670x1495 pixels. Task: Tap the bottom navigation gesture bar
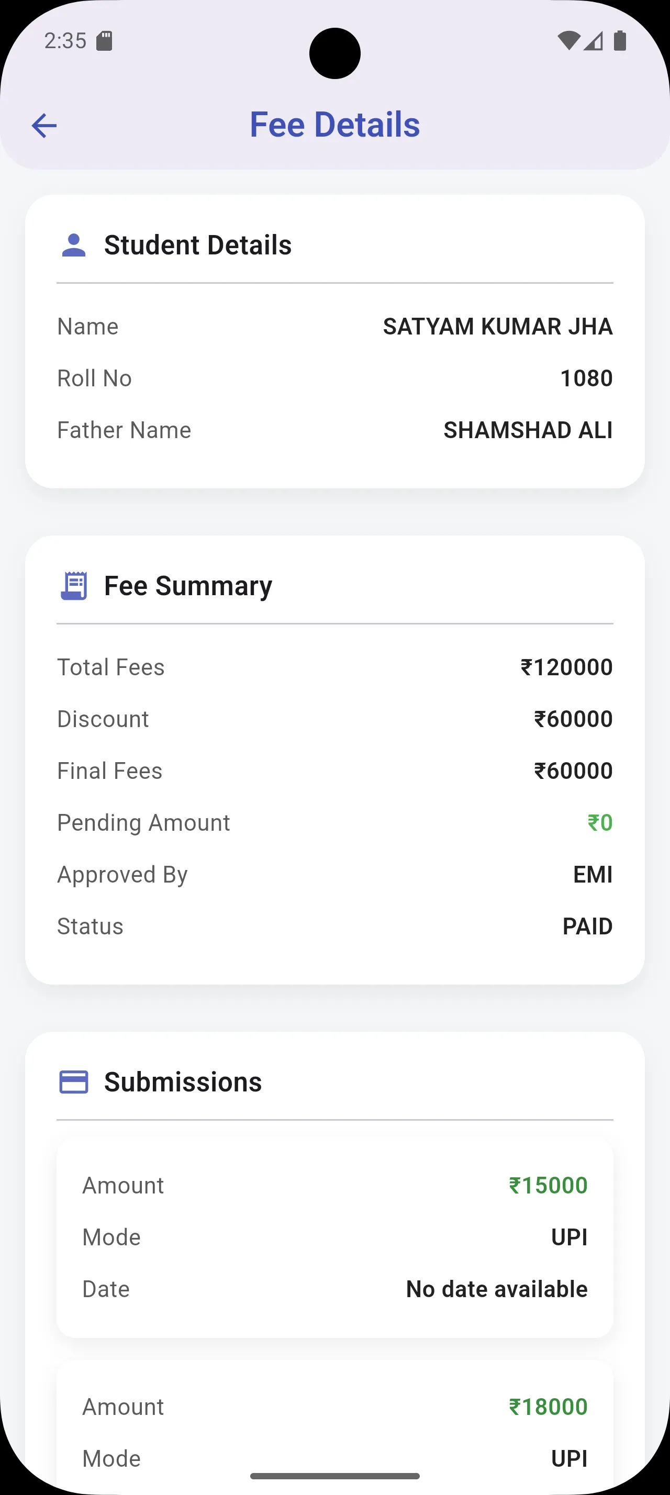click(x=334, y=1476)
